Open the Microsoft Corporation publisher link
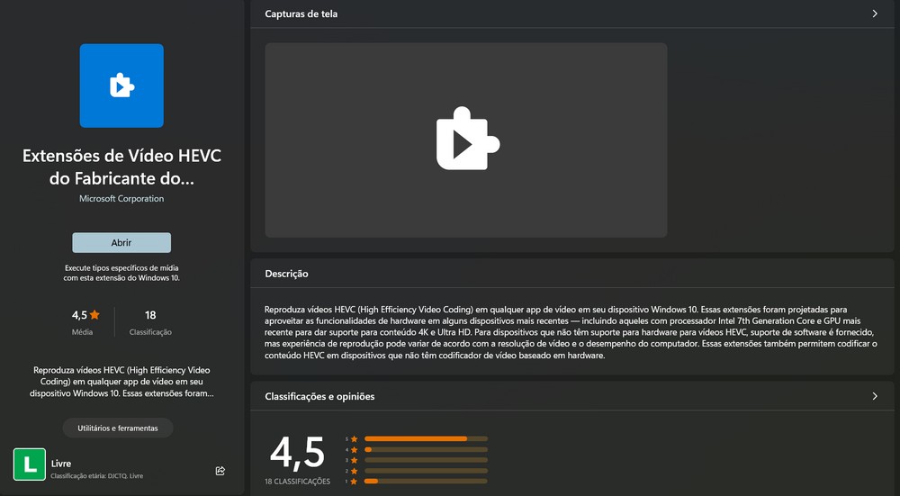900x496 pixels. pos(121,199)
